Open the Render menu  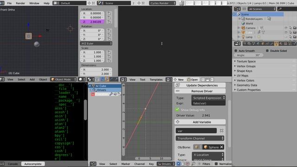pyautogui.click(x=20, y=3)
